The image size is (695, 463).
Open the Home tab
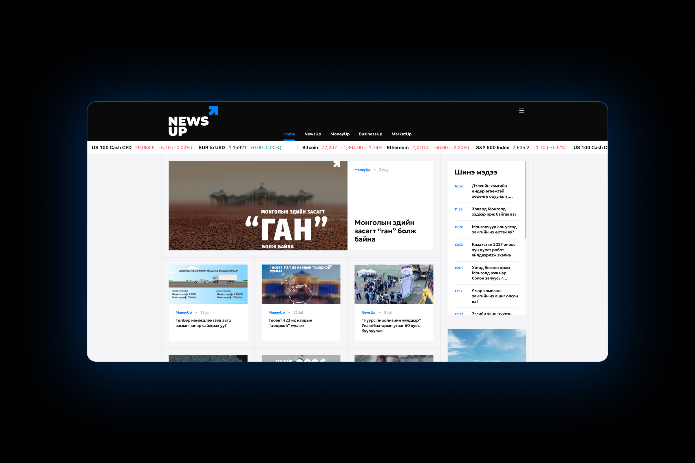pos(289,134)
